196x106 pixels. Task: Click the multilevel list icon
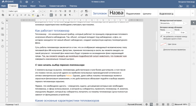[x=61, y=11]
